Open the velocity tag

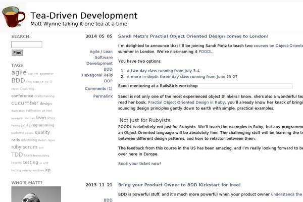tap(27, 171)
